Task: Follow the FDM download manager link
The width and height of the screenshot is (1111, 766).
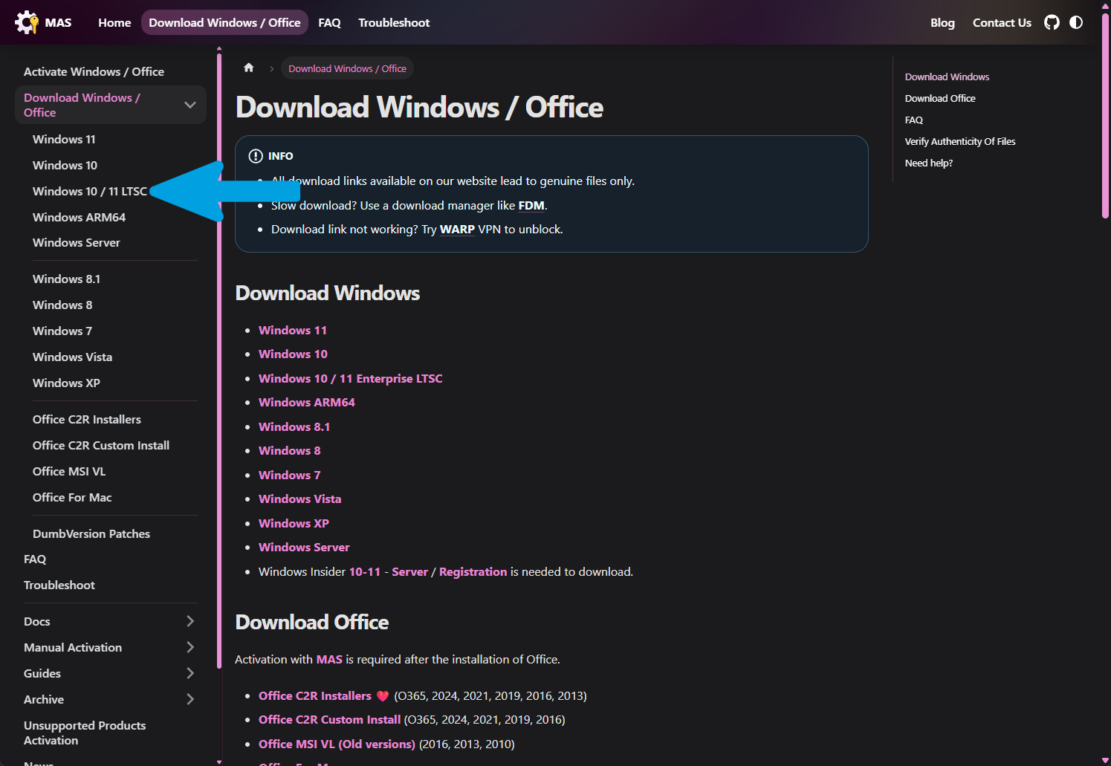Action: (x=531, y=206)
